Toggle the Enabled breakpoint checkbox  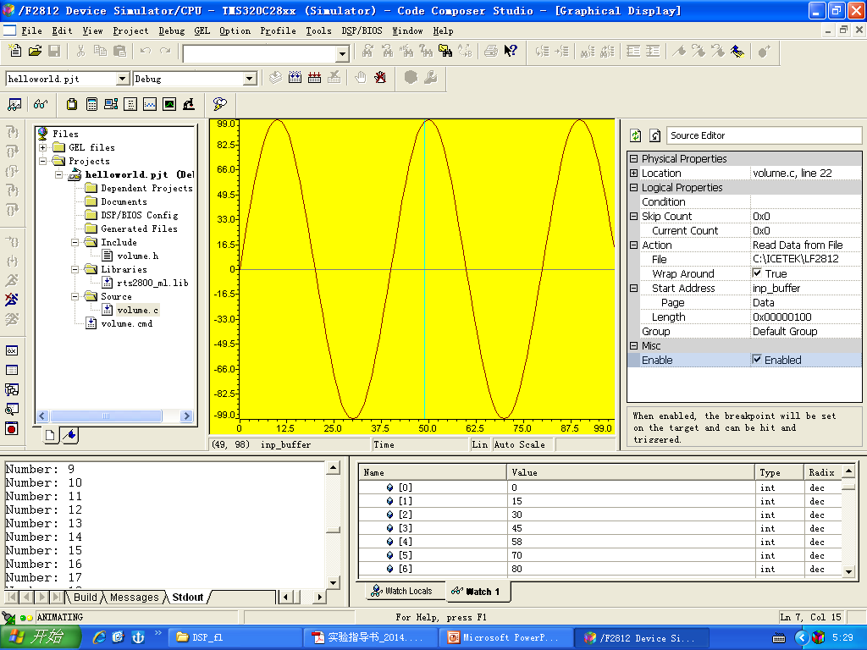point(757,359)
